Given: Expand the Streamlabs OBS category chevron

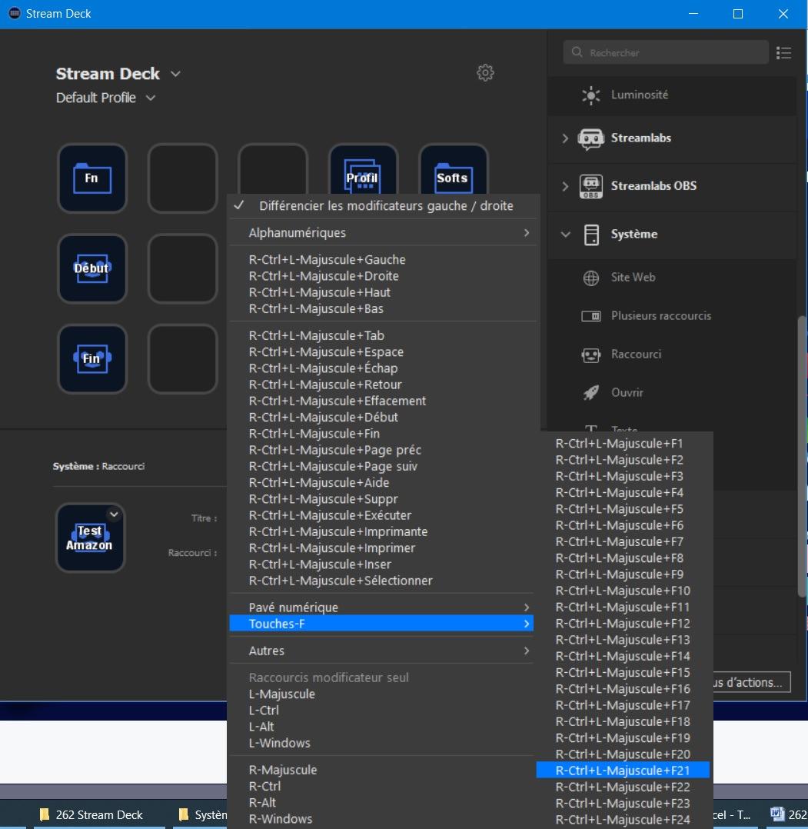Looking at the screenshot, I should coord(565,186).
